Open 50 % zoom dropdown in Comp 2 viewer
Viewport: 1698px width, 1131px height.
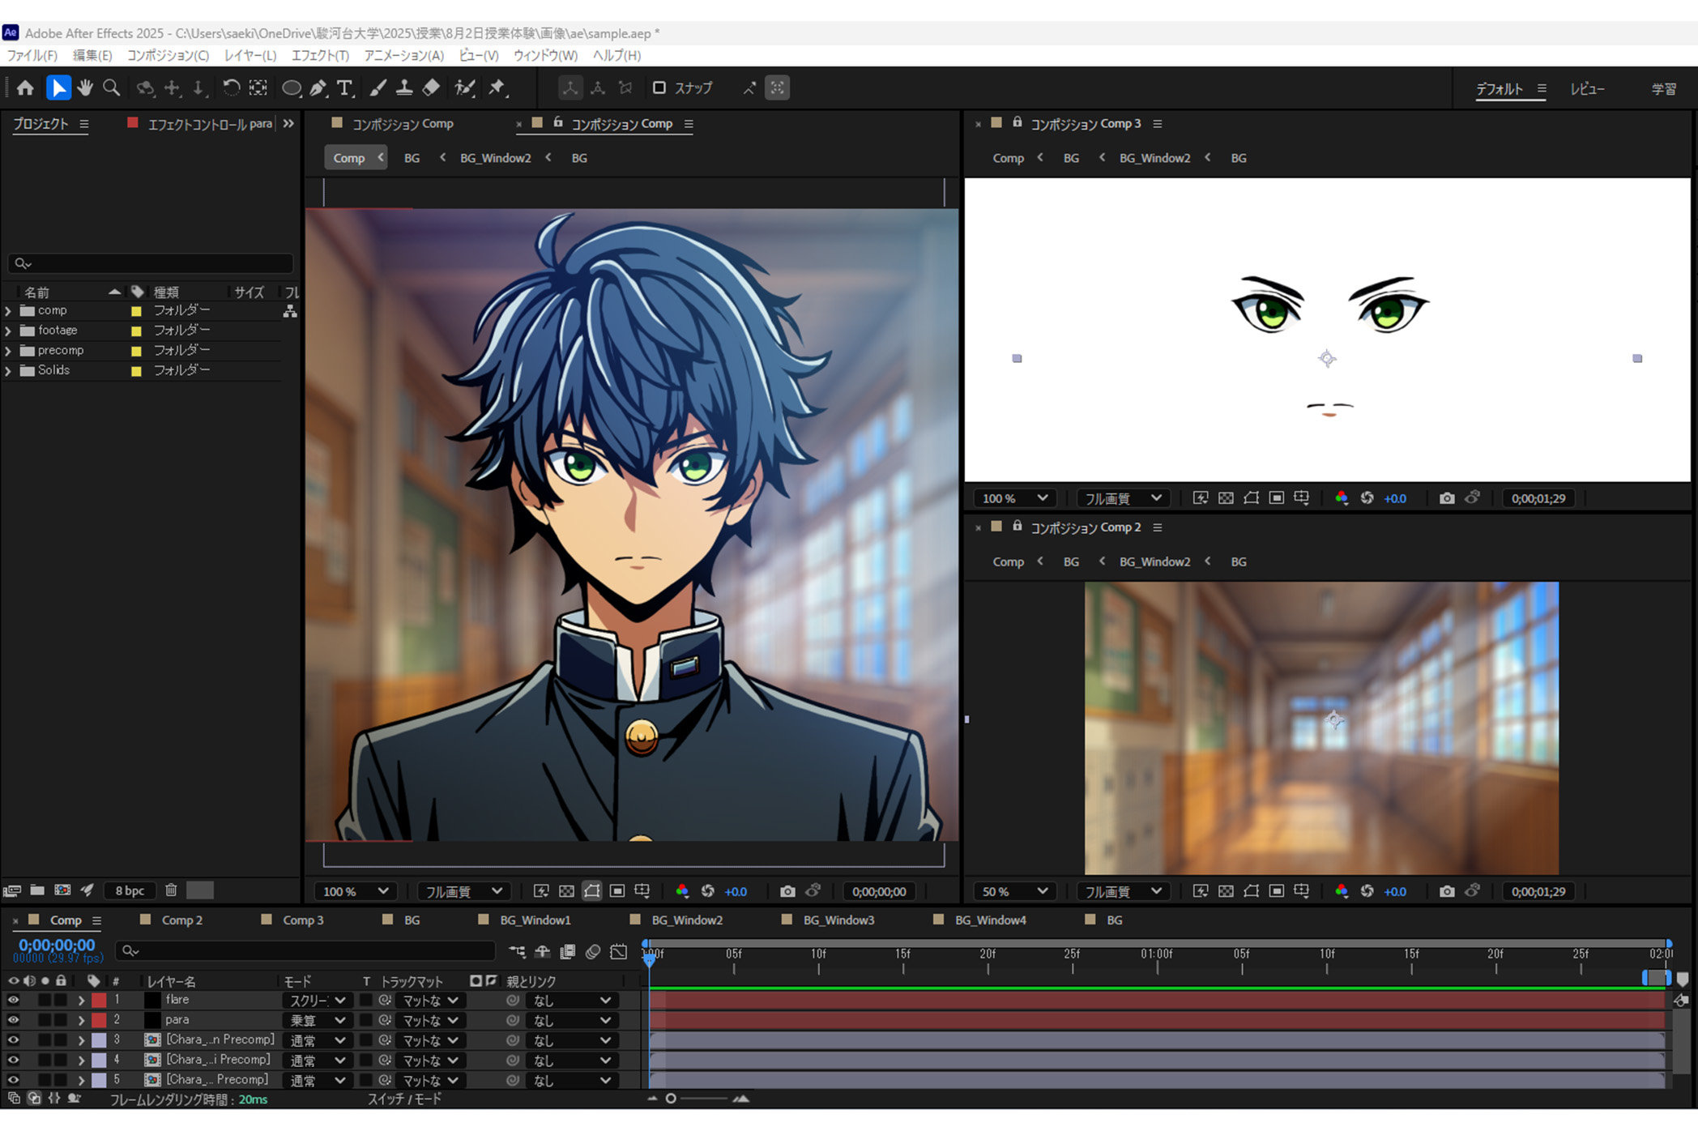tap(1015, 891)
